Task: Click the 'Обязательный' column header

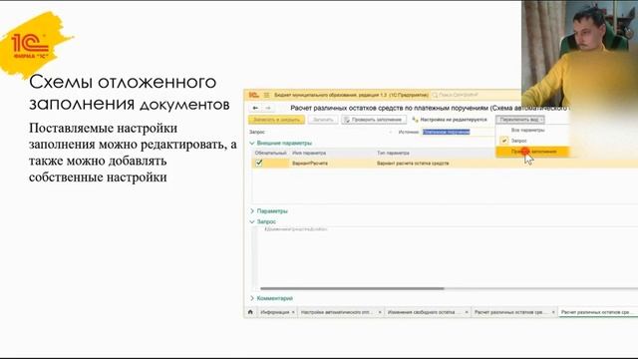Action: [270, 153]
